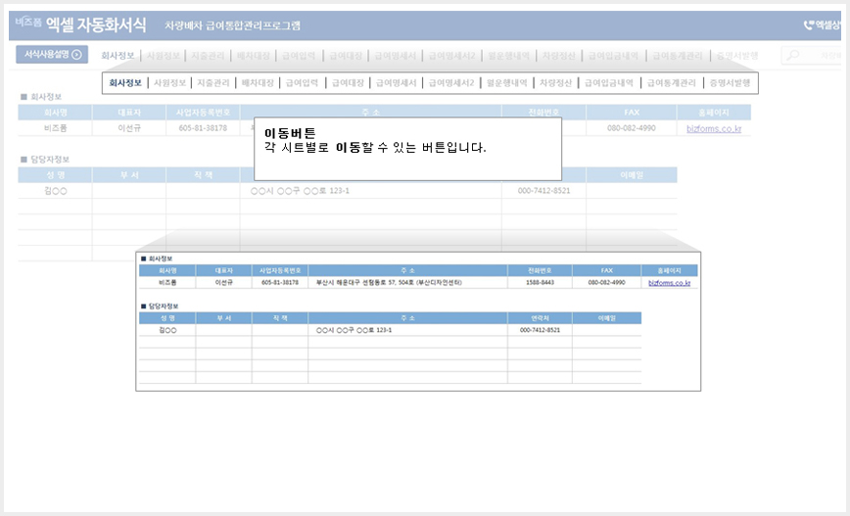Open 급여입력 in the enlarged navigation bar
Image resolution: width=850 pixels, height=516 pixels.
click(302, 83)
